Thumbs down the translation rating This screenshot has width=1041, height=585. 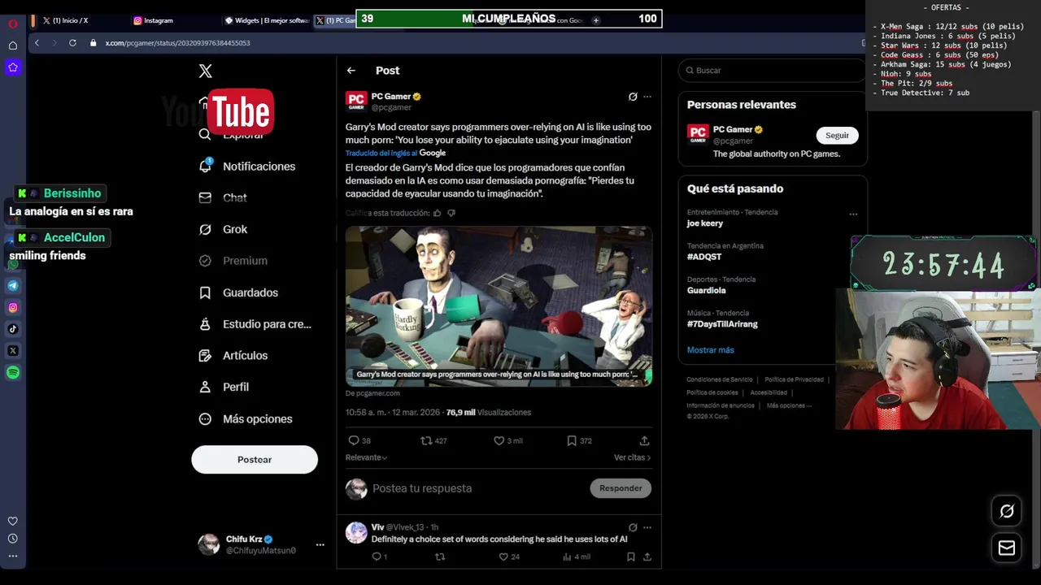click(x=451, y=213)
